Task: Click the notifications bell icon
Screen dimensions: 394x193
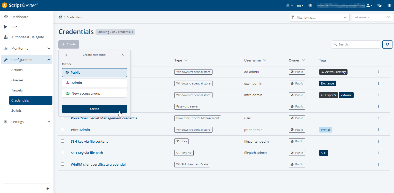Action: click(288, 5)
